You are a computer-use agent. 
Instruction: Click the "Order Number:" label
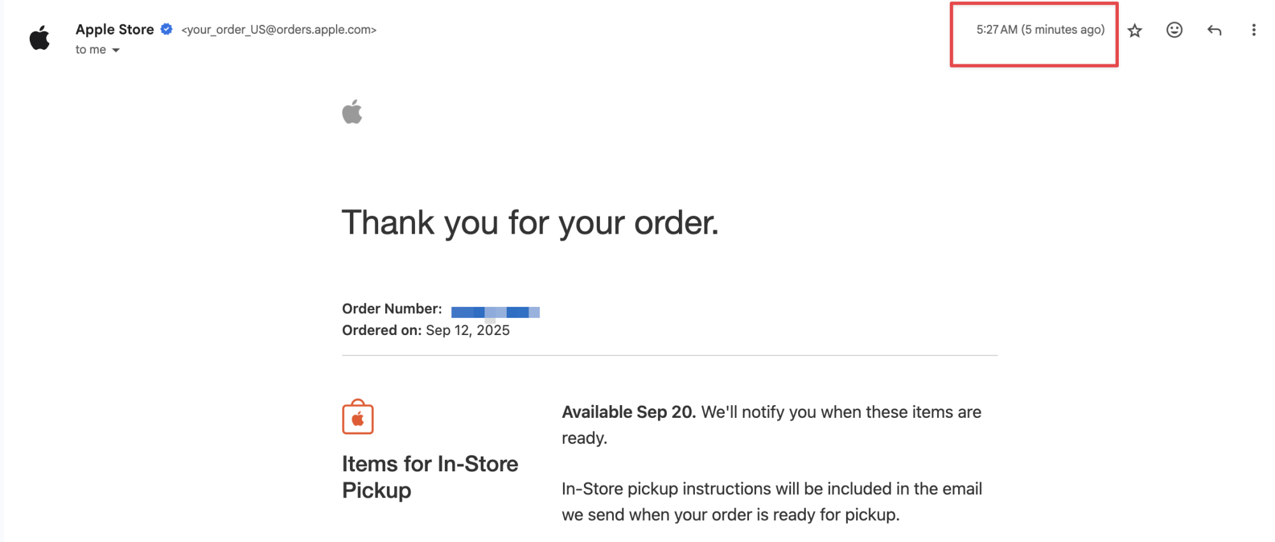point(391,309)
